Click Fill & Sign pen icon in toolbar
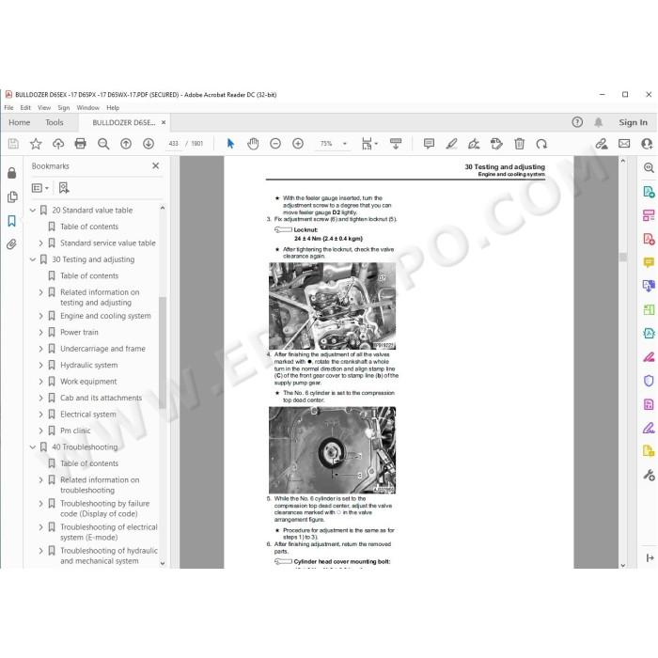The image size is (658, 658). click(x=474, y=144)
